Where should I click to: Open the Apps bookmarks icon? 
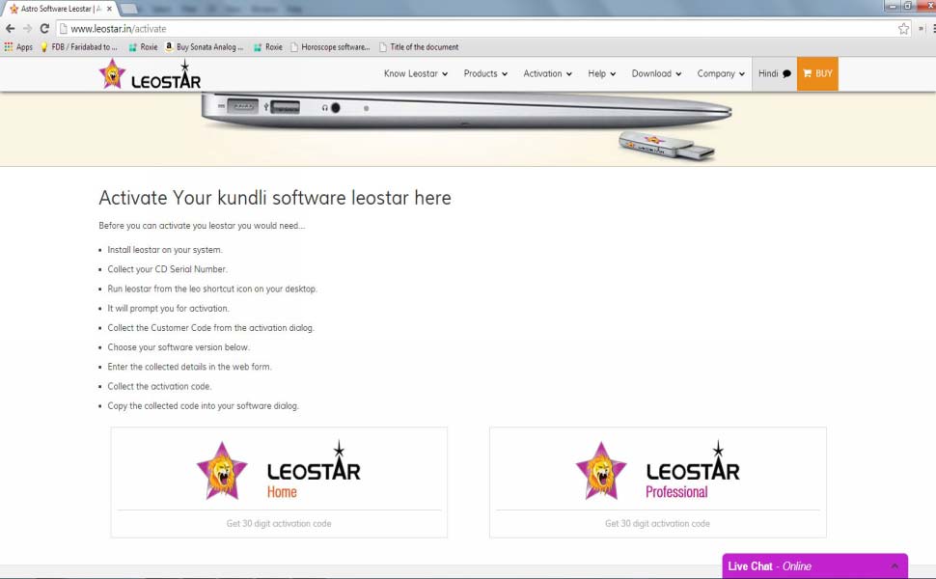point(18,47)
